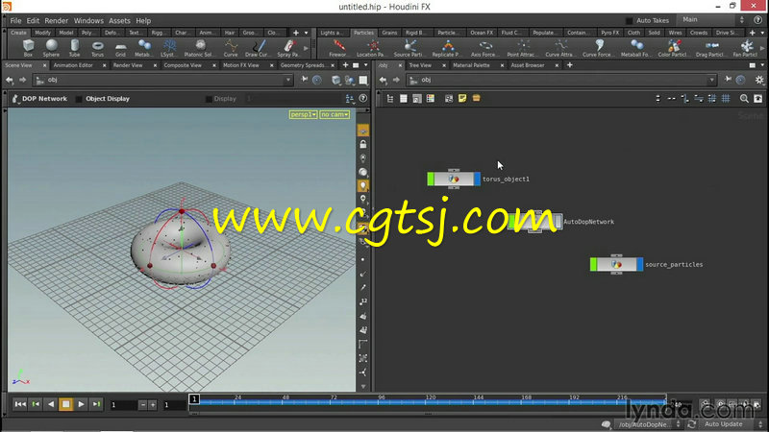769x432 pixels.
Task: Select the Grid shelf tool
Action: 121,48
